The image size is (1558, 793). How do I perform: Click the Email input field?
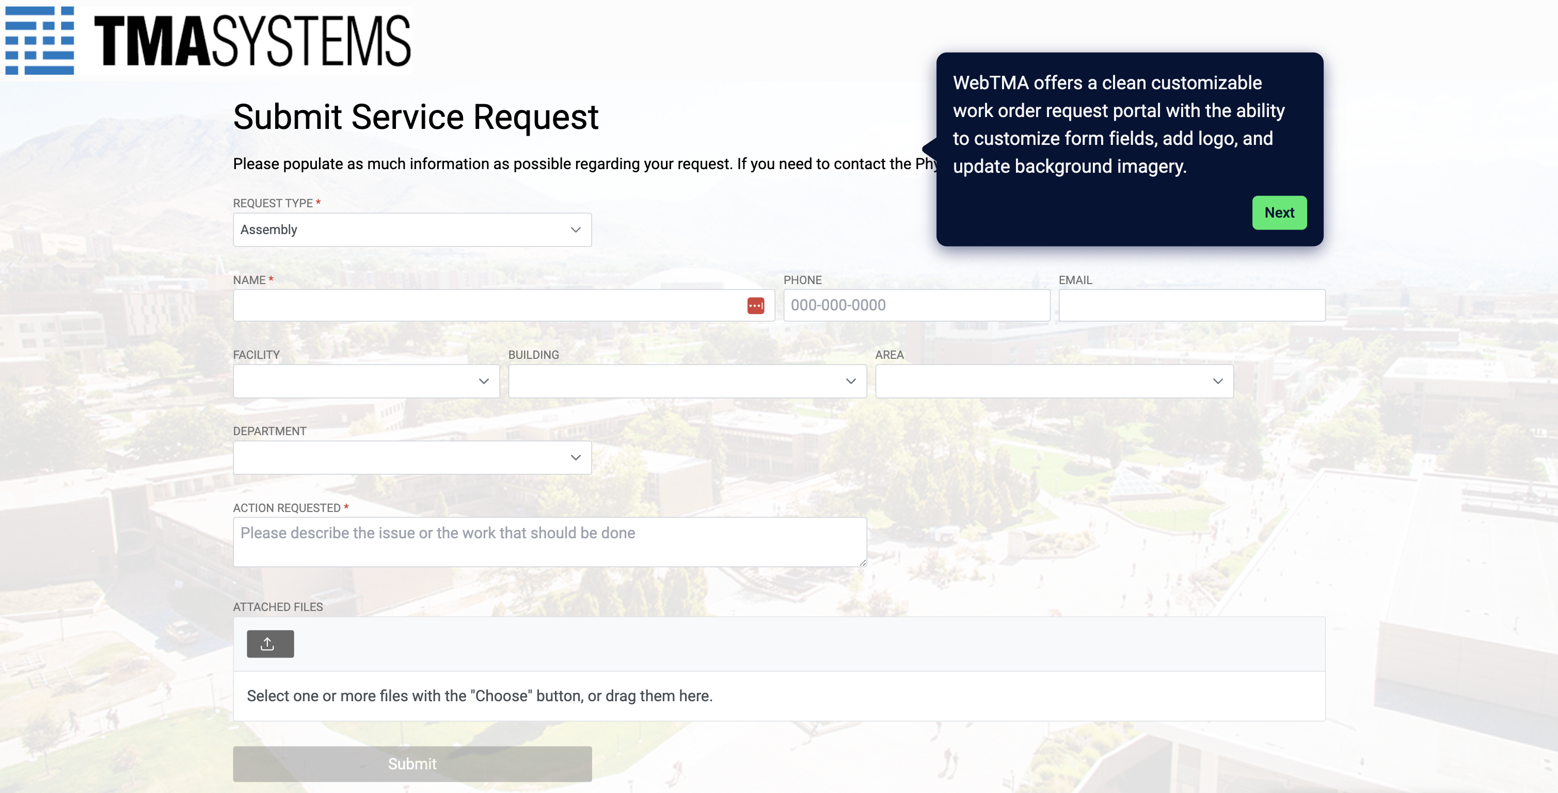(x=1191, y=306)
